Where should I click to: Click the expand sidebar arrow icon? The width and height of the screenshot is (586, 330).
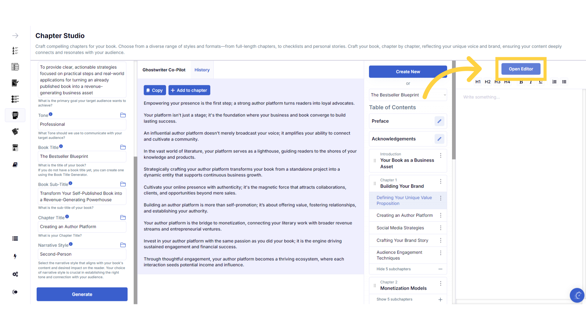pos(15,36)
